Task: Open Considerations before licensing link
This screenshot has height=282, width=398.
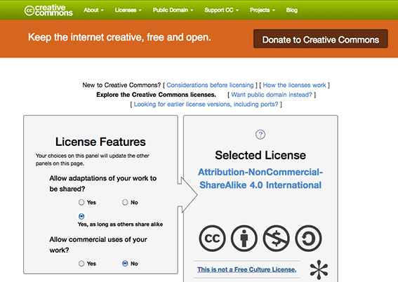Action: pos(210,85)
